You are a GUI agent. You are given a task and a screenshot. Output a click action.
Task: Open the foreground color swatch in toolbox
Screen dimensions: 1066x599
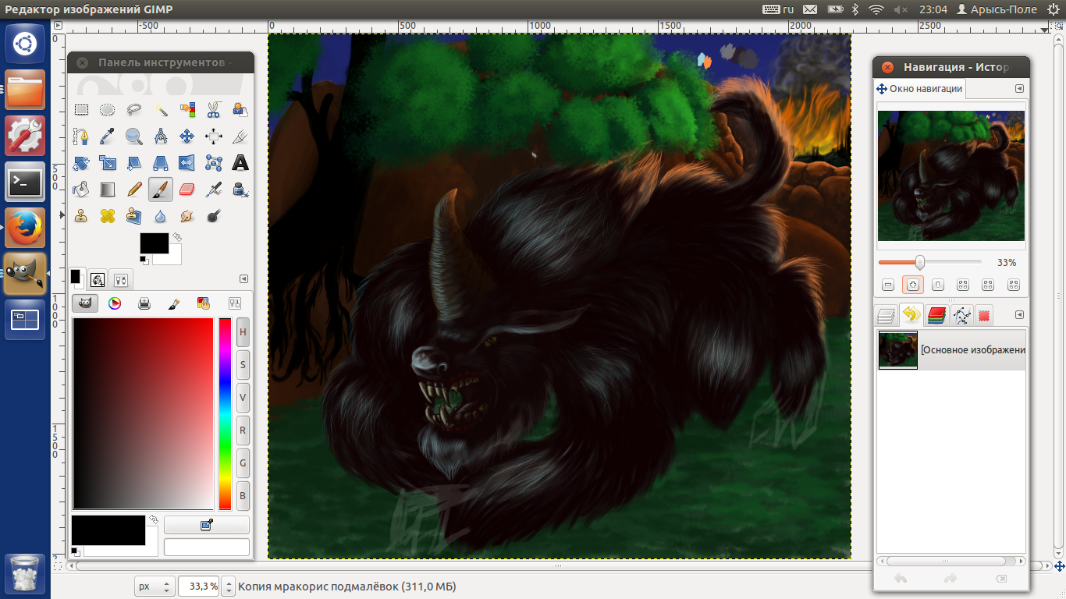155,243
